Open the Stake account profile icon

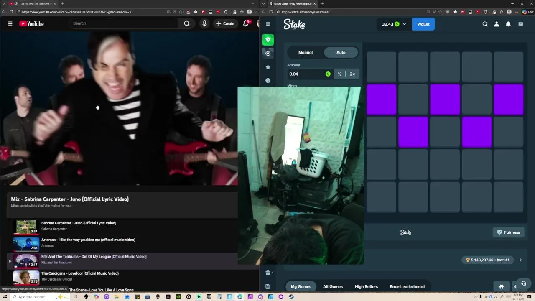click(x=497, y=24)
